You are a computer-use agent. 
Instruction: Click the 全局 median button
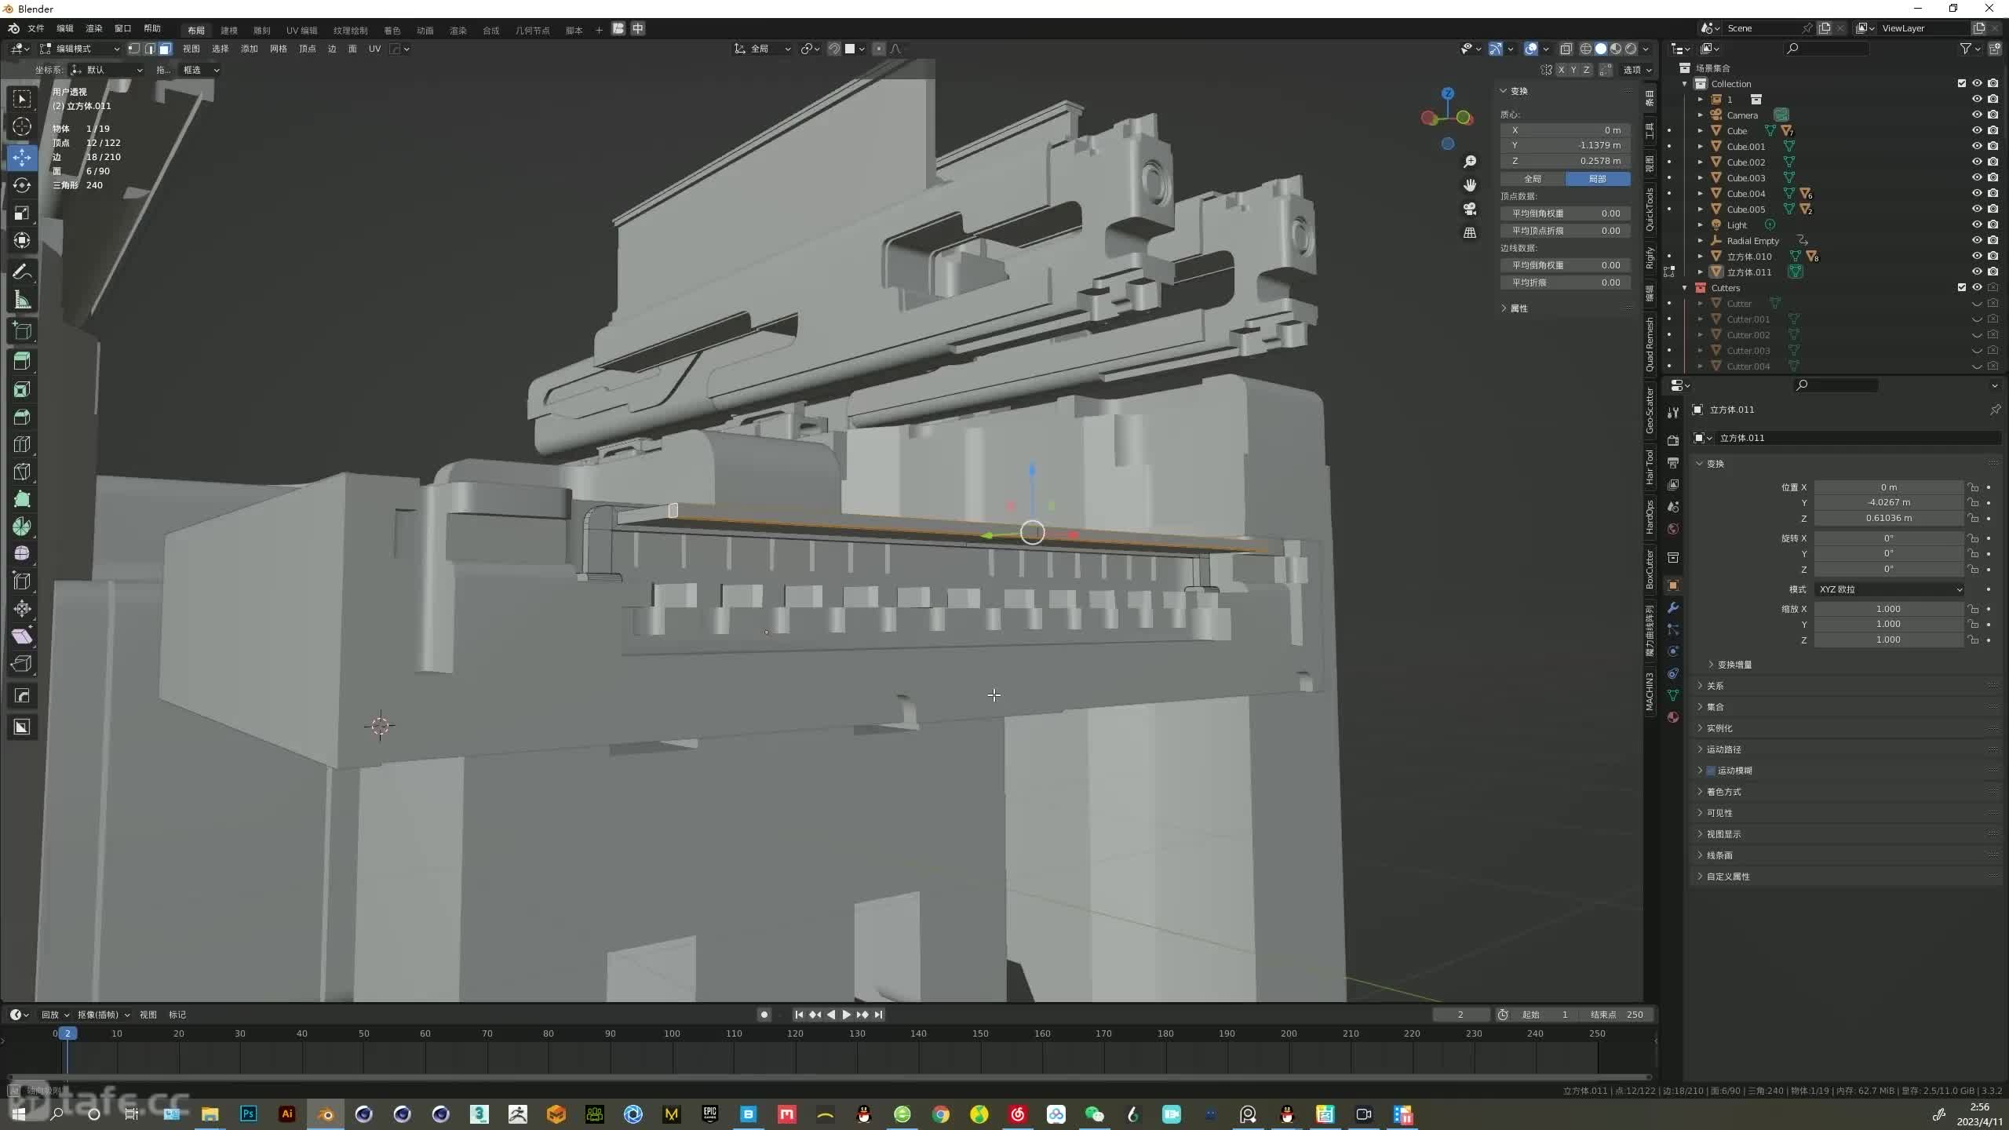click(1533, 179)
